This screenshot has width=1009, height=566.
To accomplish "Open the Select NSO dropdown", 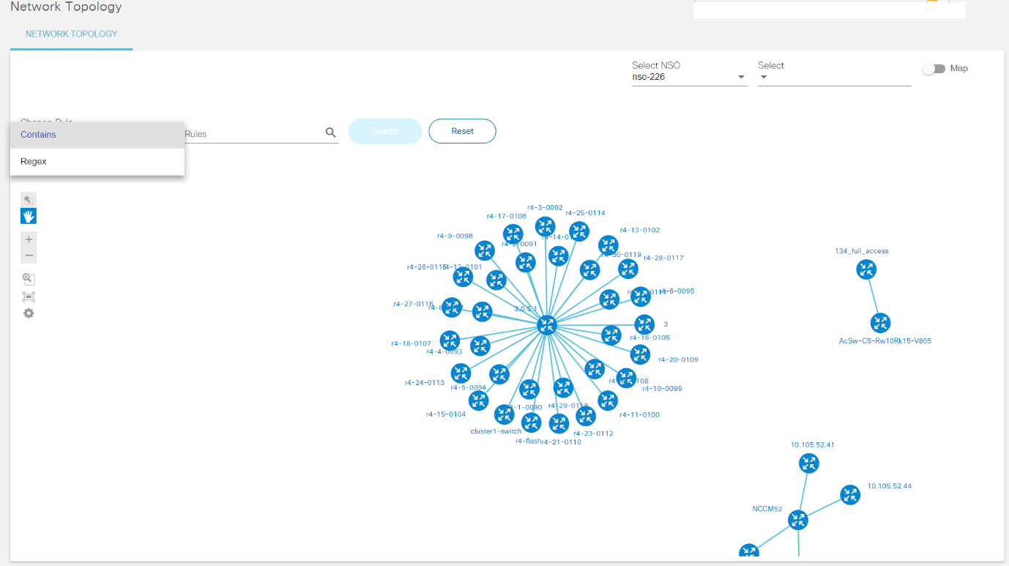I will coord(689,77).
